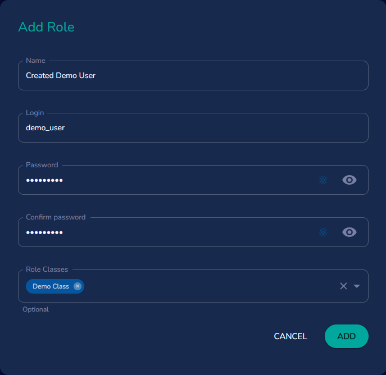Show the Password field contents
The width and height of the screenshot is (386, 375).
pyautogui.click(x=349, y=180)
